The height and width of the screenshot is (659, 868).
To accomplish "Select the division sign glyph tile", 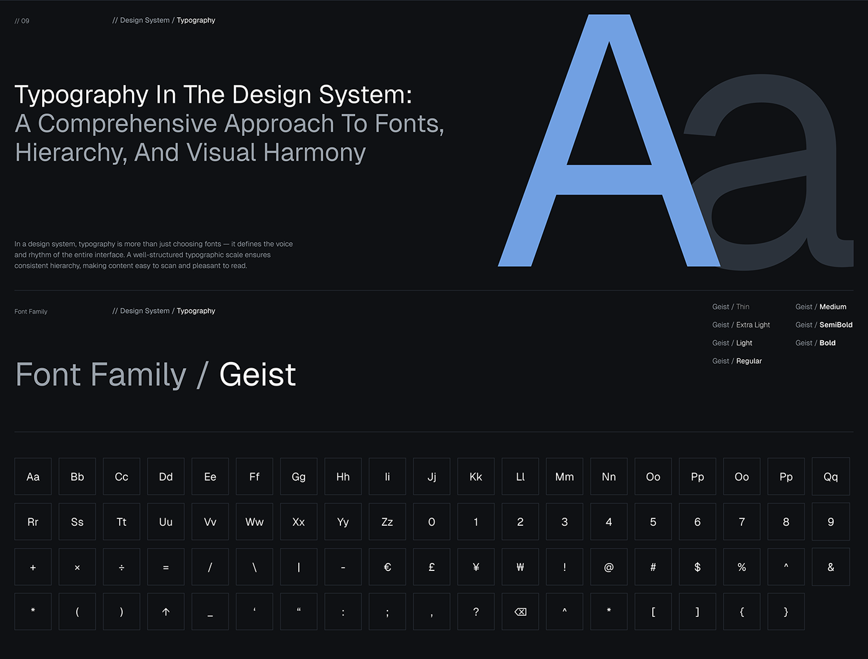I will 122,567.
